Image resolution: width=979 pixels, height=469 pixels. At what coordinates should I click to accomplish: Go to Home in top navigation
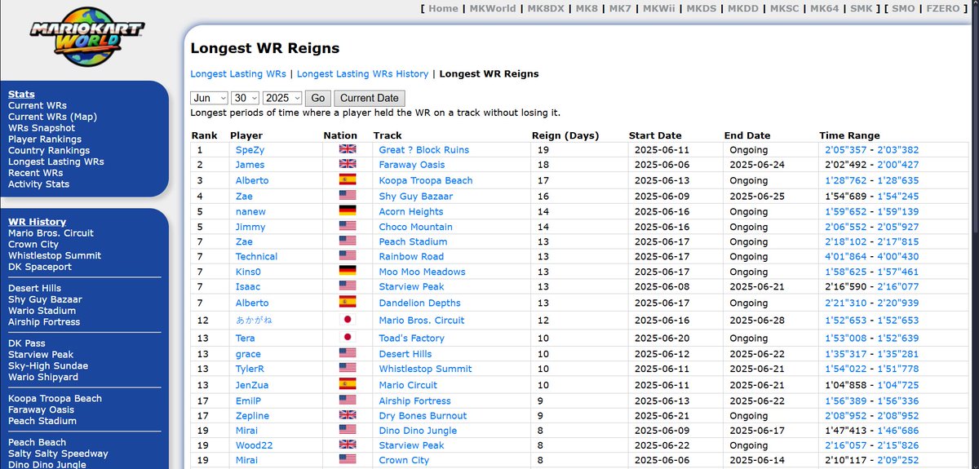[x=443, y=8]
